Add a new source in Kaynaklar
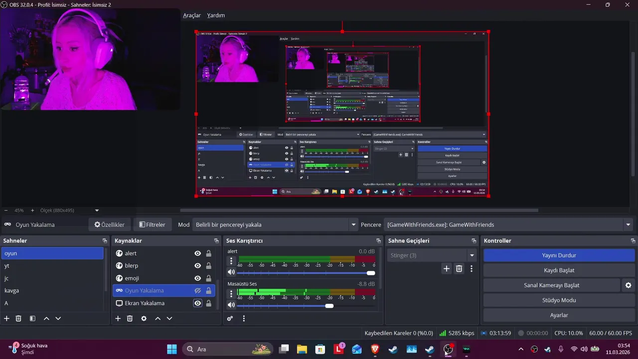 click(x=118, y=318)
